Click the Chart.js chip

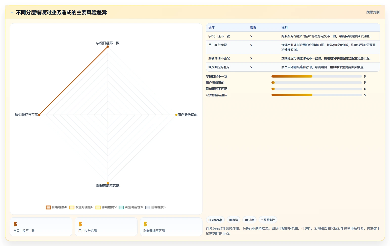pyautogui.click(x=215, y=220)
